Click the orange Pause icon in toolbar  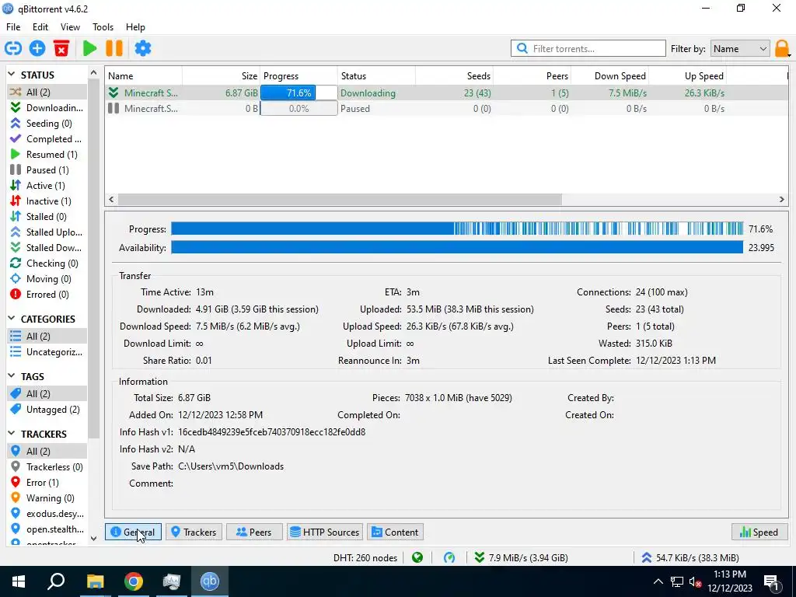coord(114,49)
